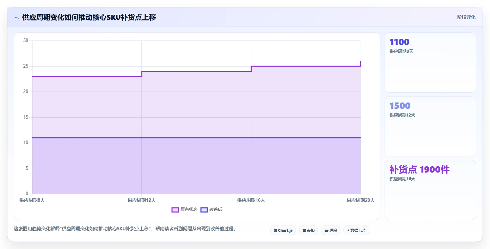
Task: Open the 1500 供应周期12天 data card
Action: click(x=430, y=126)
